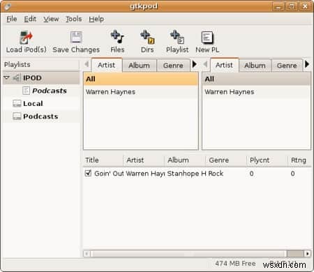
Task: Sort tracks by Plycnt column header
Action: tap(267, 160)
